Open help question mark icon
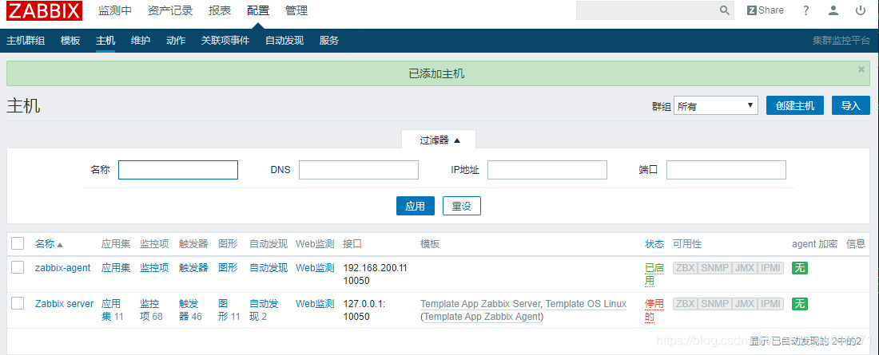 coord(806,10)
